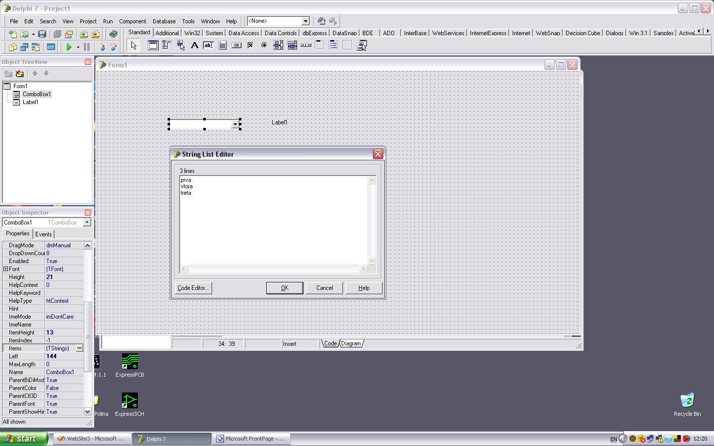Switch to Win32 palette tab

click(192, 33)
